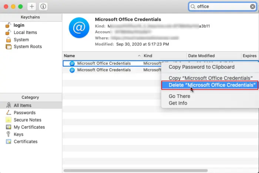Select Local Items keychain

coord(25,33)
